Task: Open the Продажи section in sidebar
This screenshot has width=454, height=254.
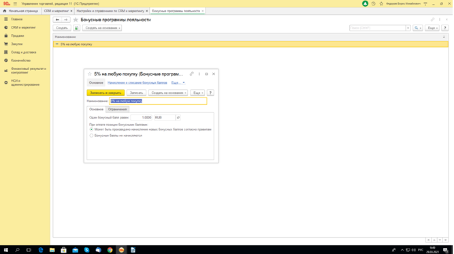Action: click(18, 35)
